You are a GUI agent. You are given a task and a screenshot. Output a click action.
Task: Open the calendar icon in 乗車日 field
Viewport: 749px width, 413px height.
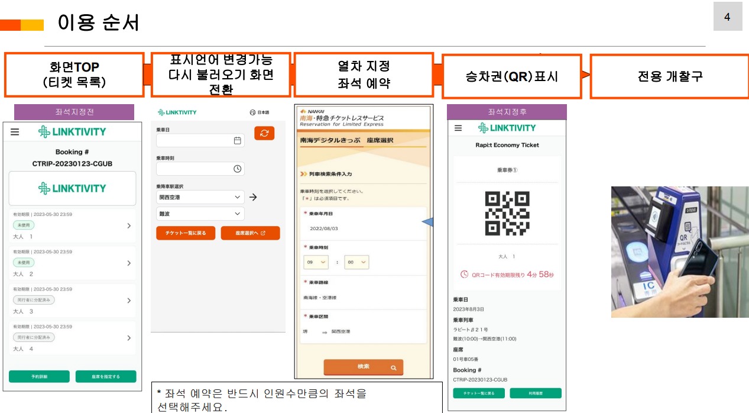point(238,141)
